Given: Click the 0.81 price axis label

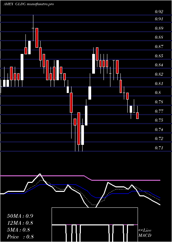Looking at the screenshot, I should [159, 84].
